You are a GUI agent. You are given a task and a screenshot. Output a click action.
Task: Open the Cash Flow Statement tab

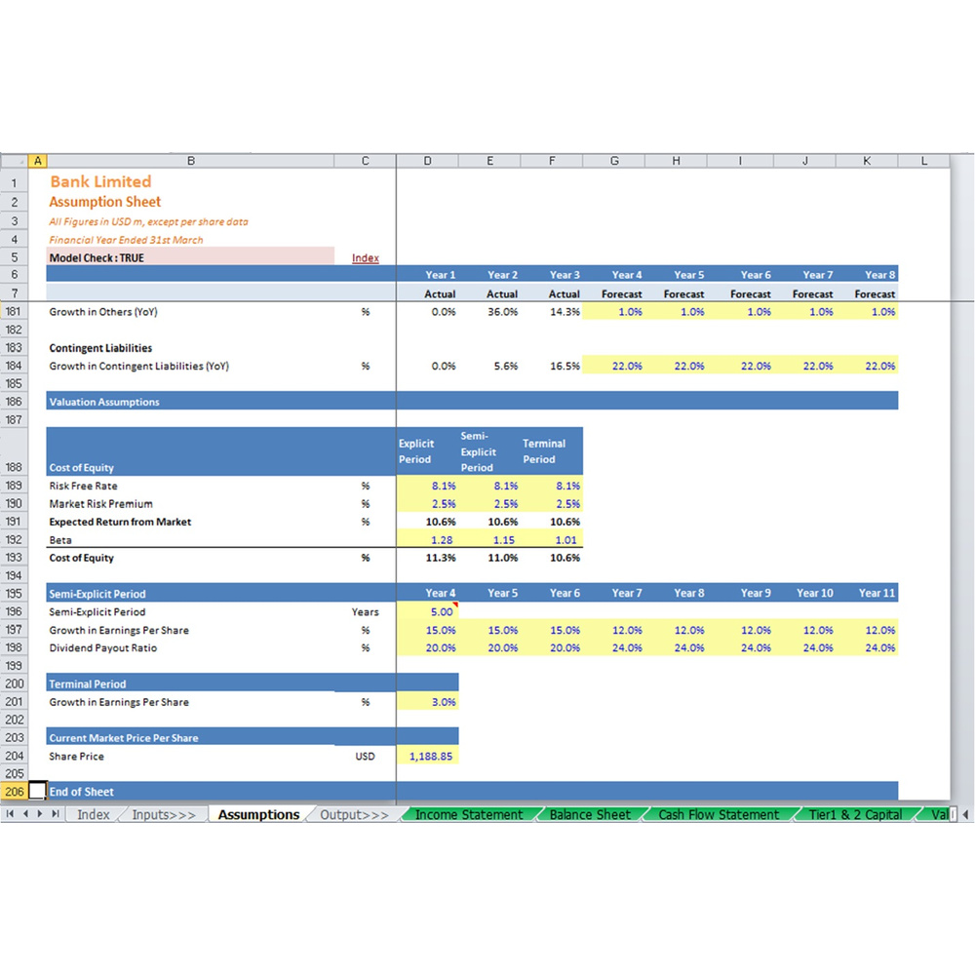pyautogui.click(x=719, y=814)
